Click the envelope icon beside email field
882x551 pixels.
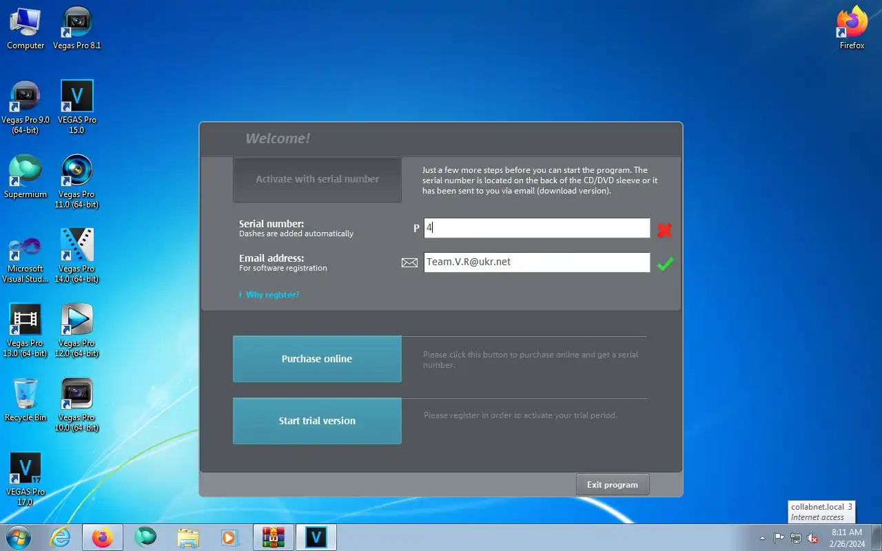tap(409, 262)
